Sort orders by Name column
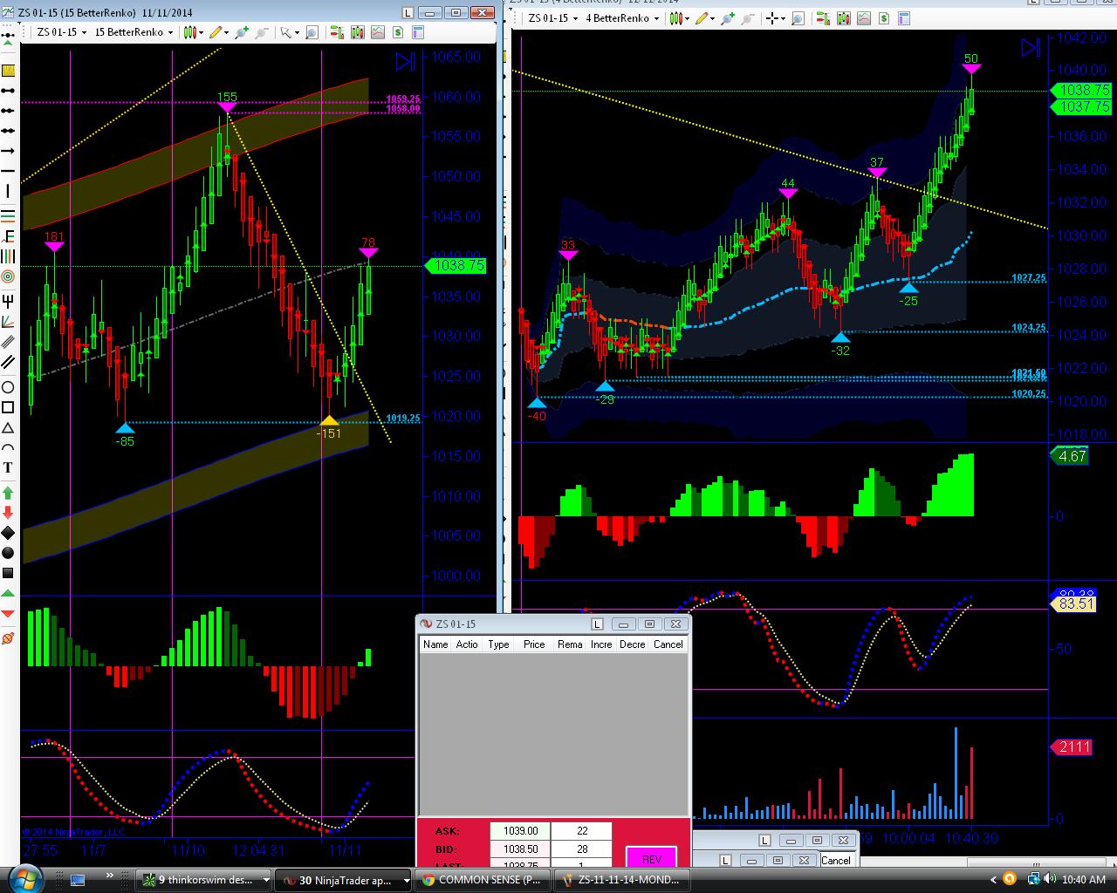This screenshot has height=893, width=1117. [x=435, y=644]
